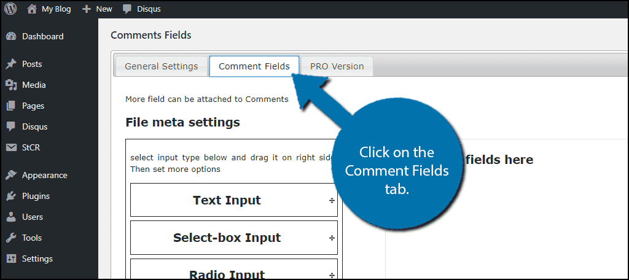The width and height of the screenshot is (629, 280).
Task: Click the Appearance paintbrush icon
Action: (x=11, y=175)
